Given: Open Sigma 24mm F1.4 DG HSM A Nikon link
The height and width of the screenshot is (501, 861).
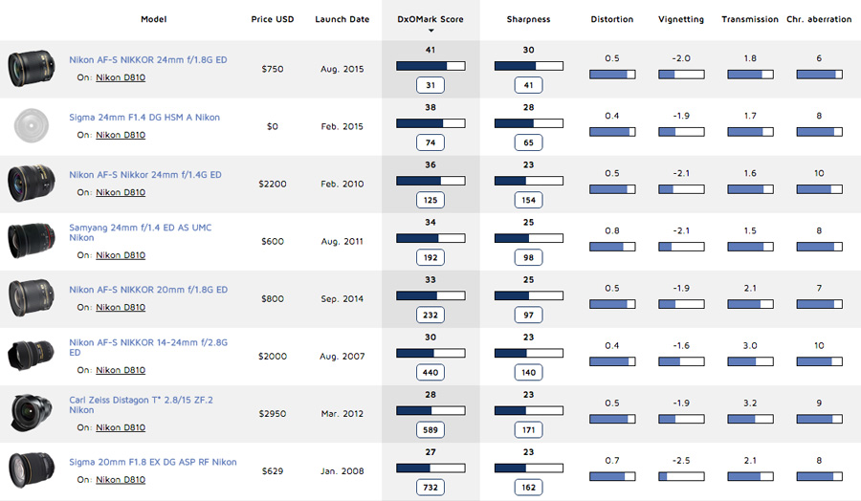Looking at the screenshot, I should pos(144,118).
